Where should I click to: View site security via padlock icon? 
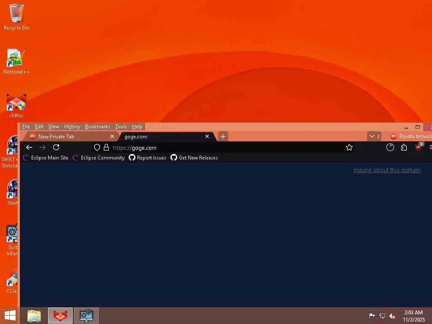click(106, 147)
